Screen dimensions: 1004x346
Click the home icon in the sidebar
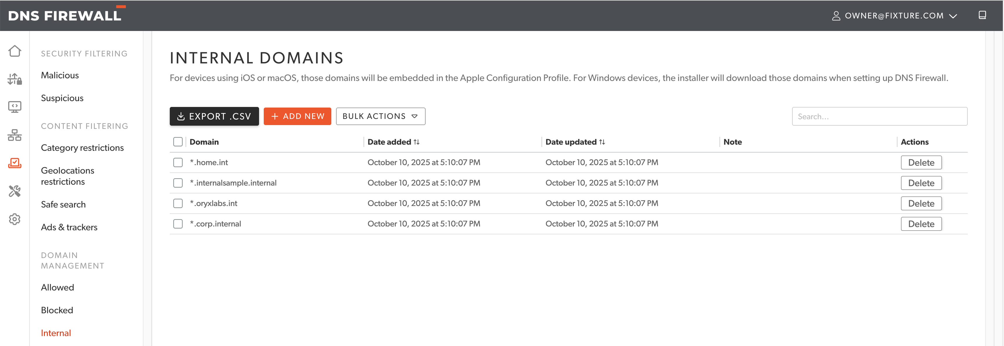coord(15,51)
